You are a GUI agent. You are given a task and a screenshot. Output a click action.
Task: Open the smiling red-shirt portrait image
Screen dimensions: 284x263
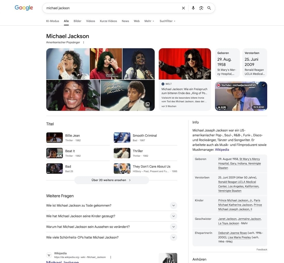(73, 95)
